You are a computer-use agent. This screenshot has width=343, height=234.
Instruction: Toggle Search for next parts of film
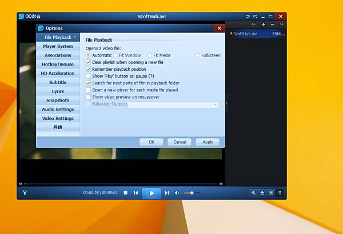tap(88, 83)
